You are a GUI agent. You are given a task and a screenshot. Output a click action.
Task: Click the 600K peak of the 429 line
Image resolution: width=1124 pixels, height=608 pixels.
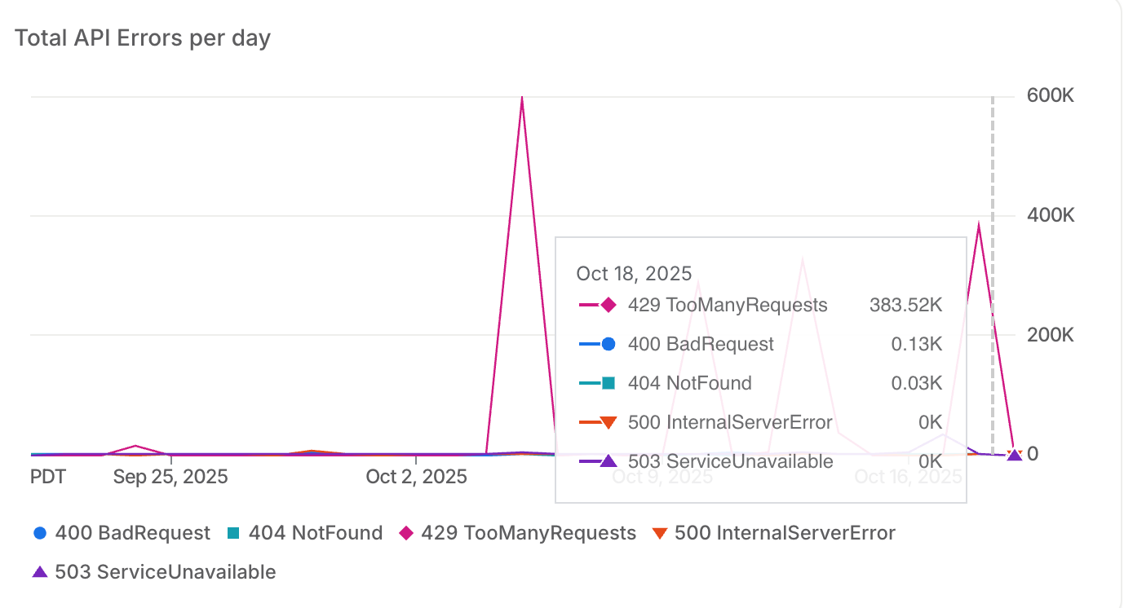(x=521, y=99)
